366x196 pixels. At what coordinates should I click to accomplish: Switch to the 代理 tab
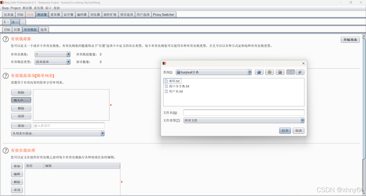point(30,15)
